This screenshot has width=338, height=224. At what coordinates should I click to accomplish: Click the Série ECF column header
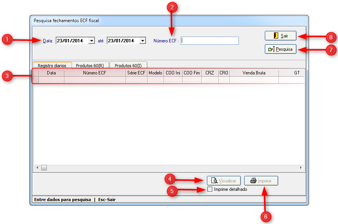click(136, 73)
